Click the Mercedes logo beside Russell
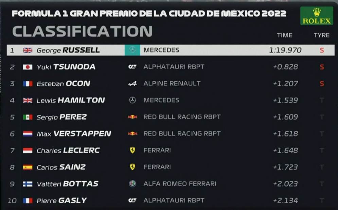Screen dimensions: 338x210 pyautogui.click(x=132, y=50)
